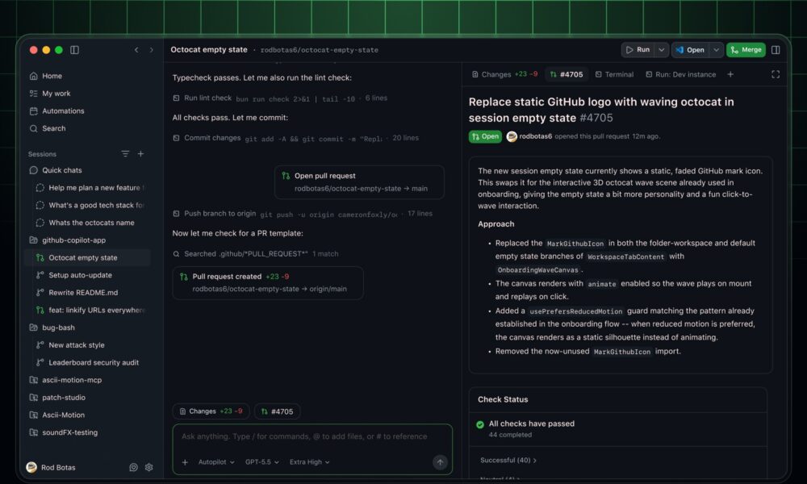The image size is (807, 484).
Task: Toggle the left sidebar panel icon
Action: pos(74,50)
